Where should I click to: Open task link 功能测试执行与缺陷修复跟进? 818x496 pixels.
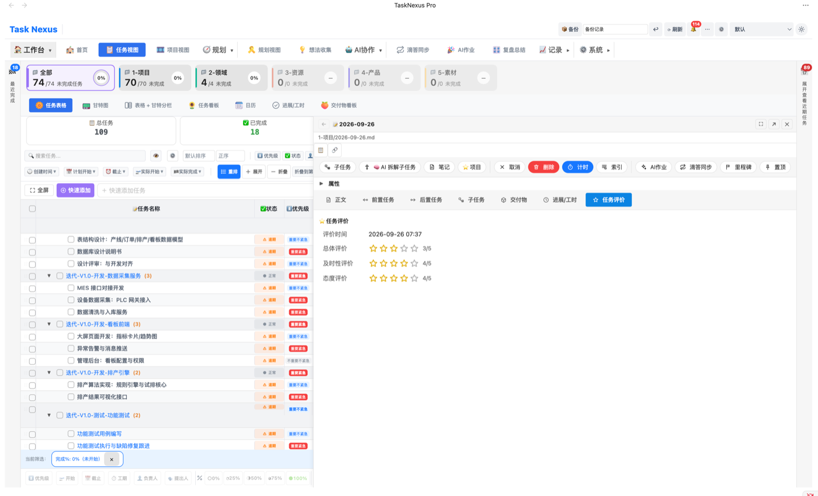click(x=113, y=446)
